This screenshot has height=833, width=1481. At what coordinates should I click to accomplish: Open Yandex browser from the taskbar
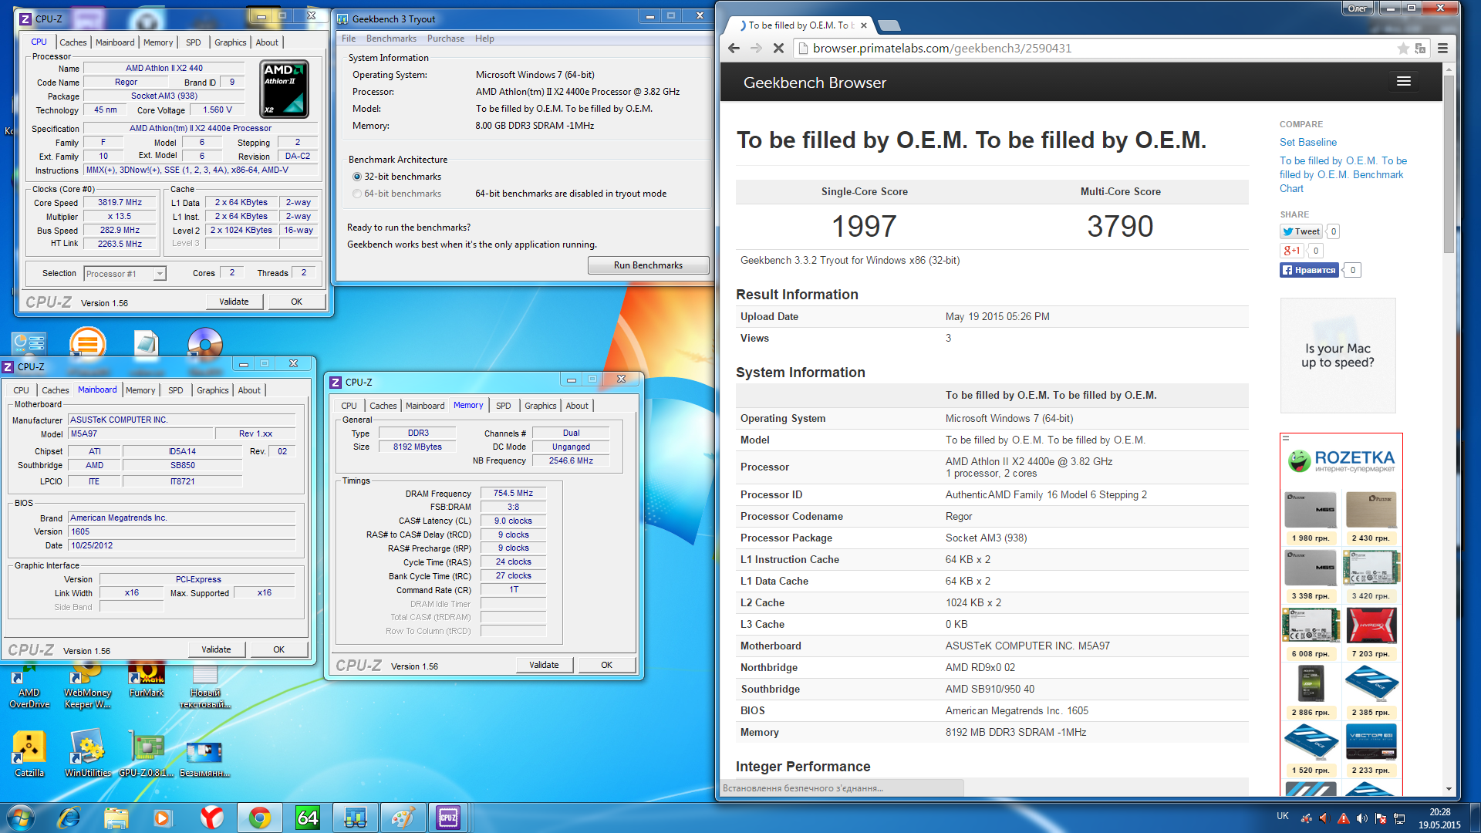pos(211,818)
